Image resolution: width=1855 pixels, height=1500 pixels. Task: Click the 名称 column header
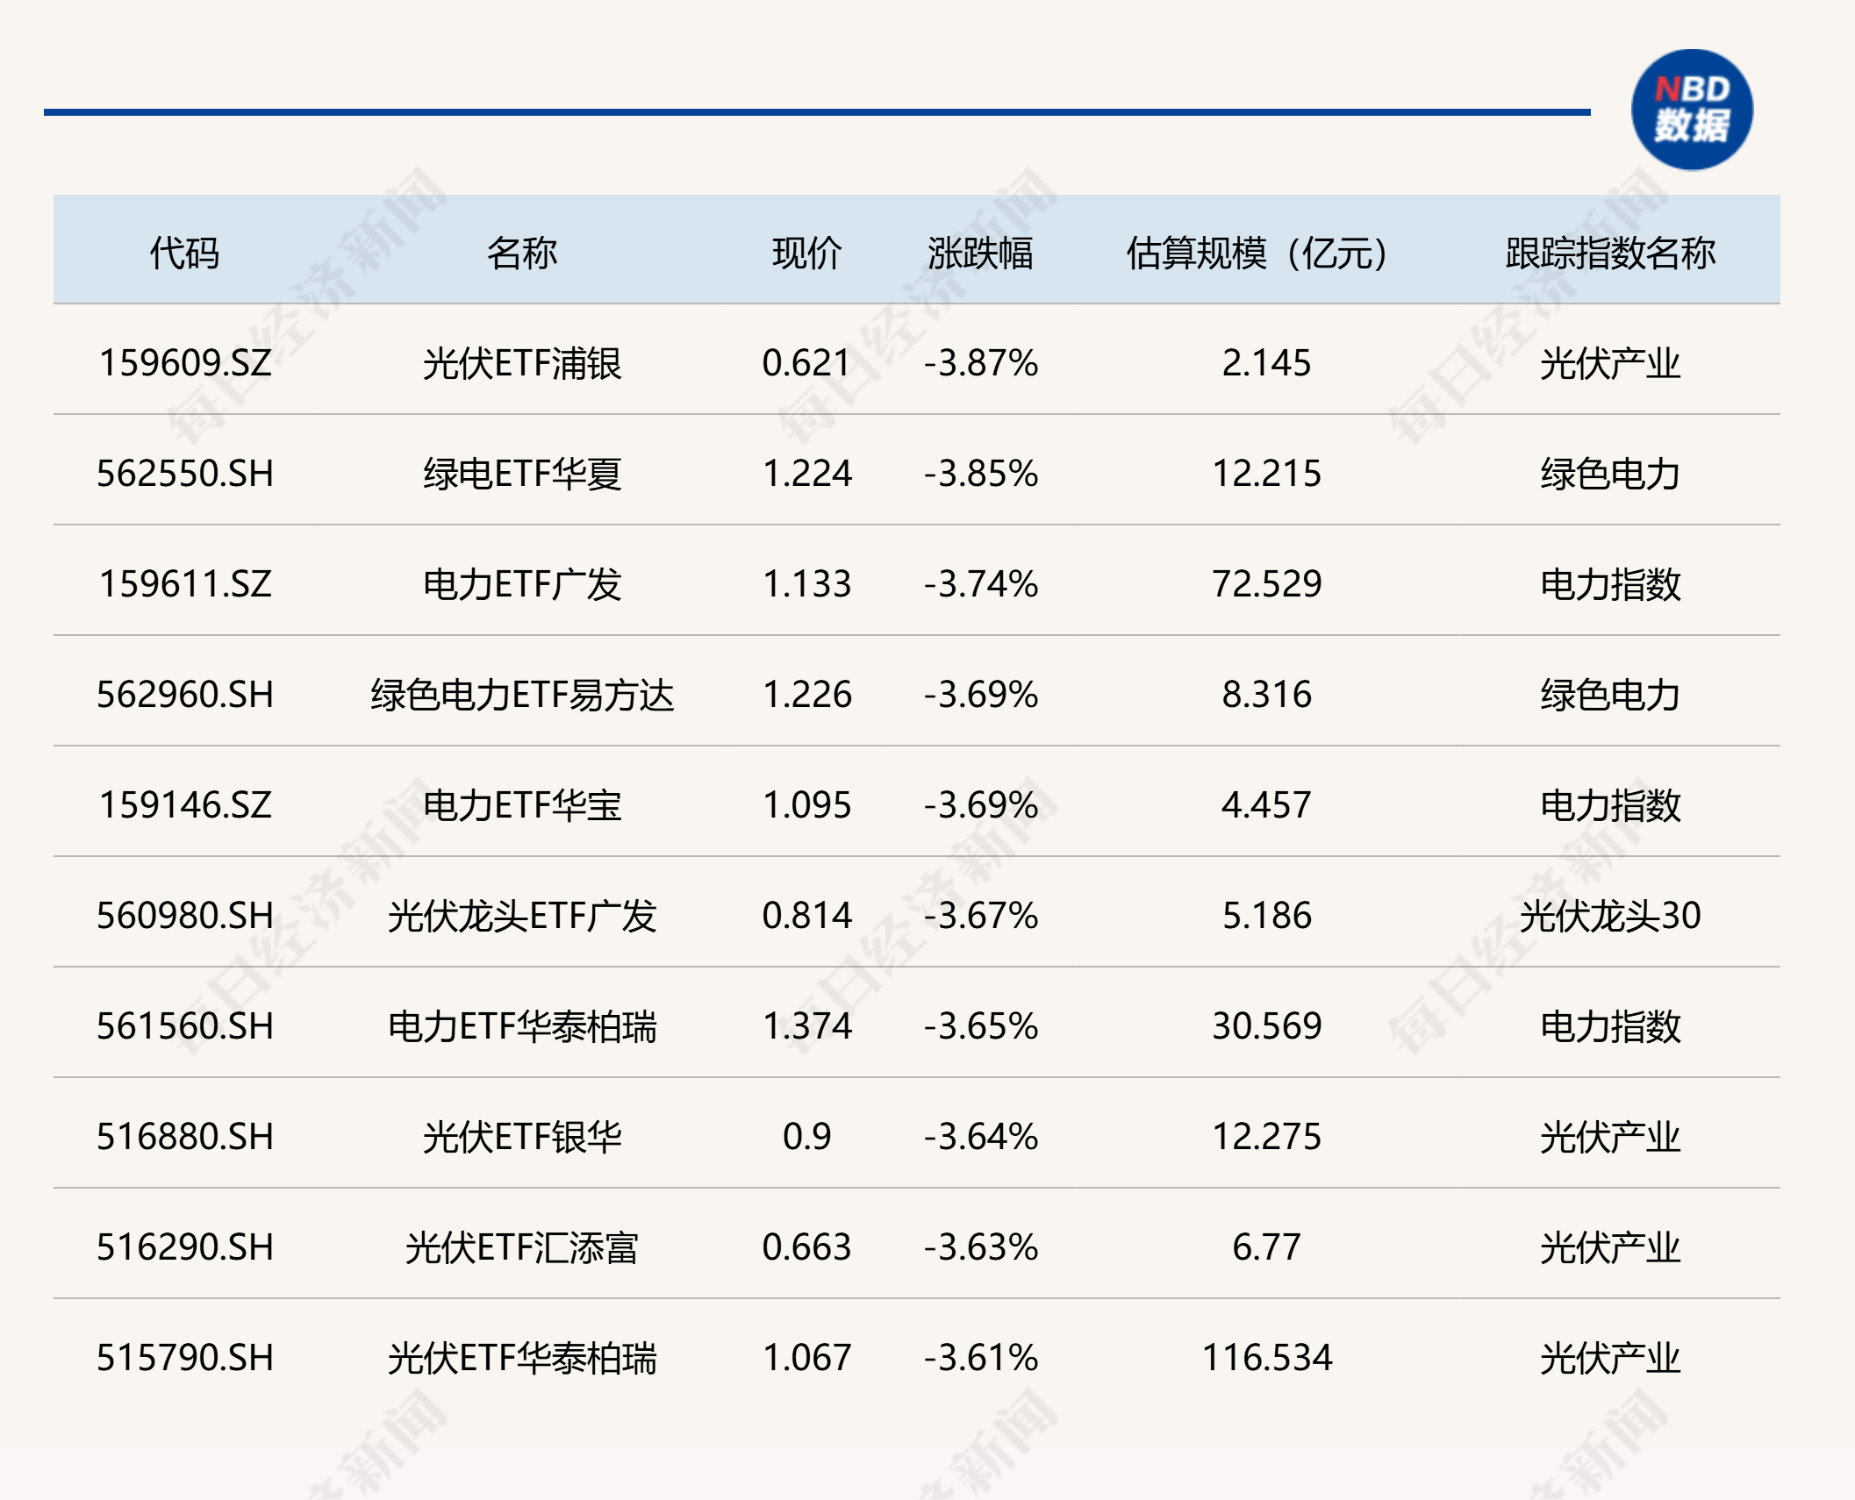[x=522, y=254]
